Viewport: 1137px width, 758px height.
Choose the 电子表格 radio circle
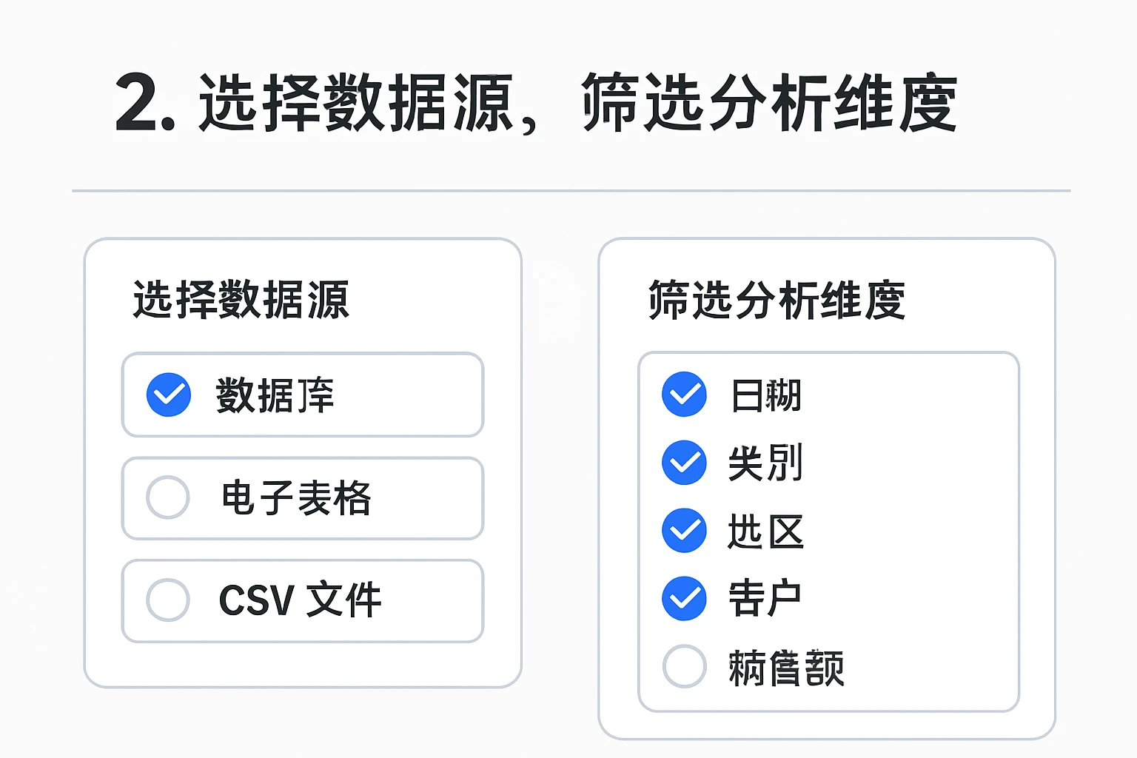(x=168, y=497)
